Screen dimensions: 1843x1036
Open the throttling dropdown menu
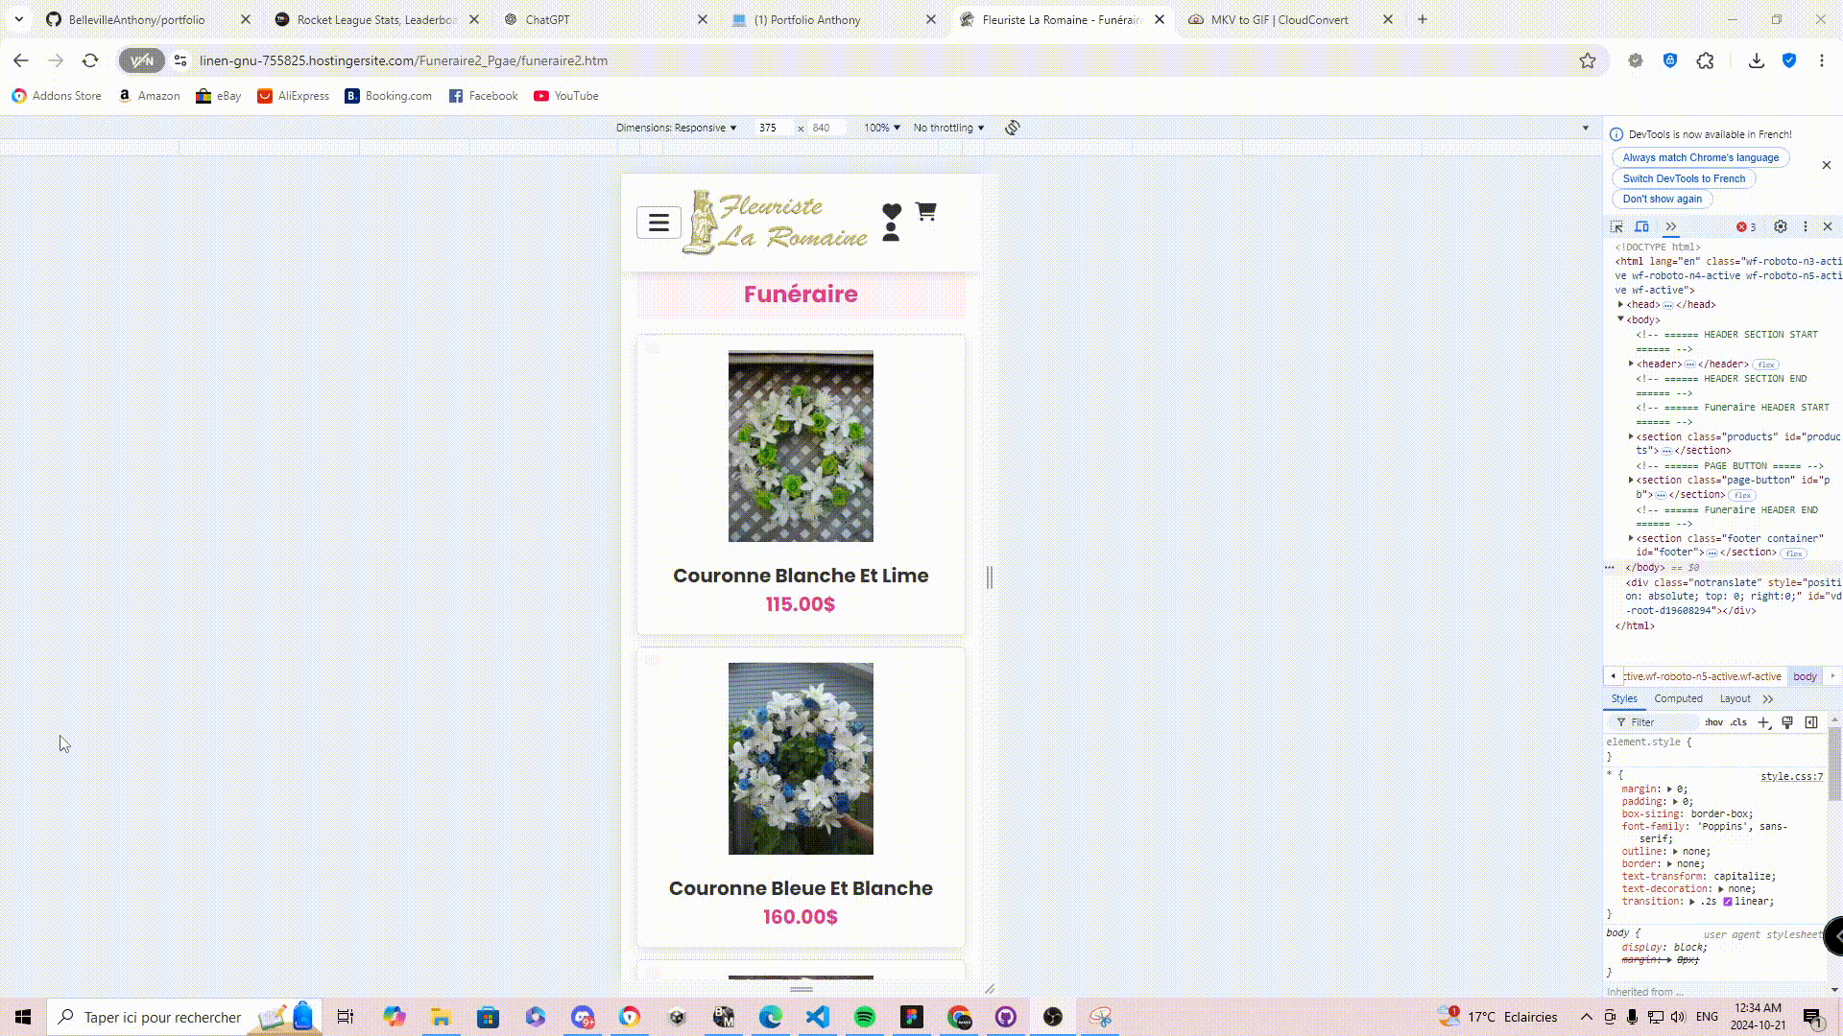tap(948, 127)
